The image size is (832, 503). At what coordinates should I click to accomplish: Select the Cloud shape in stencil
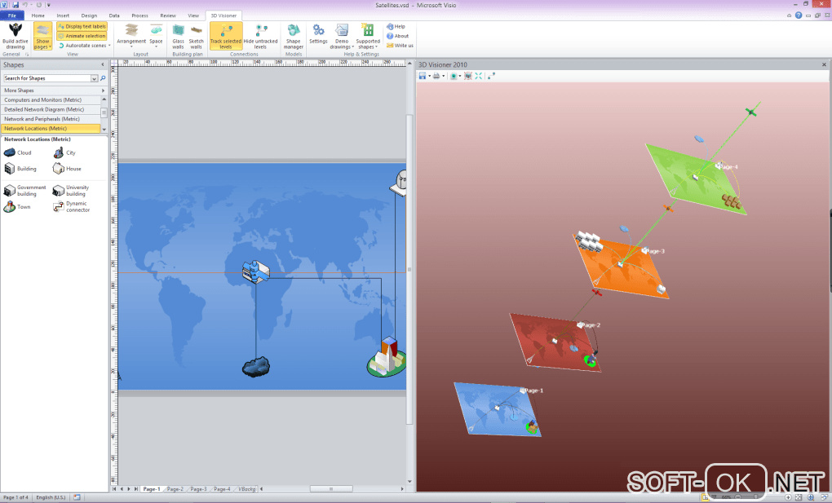coord(17,152)
